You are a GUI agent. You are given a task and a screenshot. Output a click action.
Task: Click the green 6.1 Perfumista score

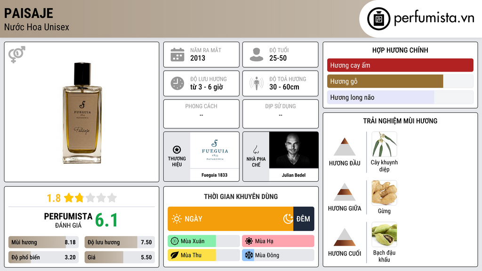pyautogui.click(x=106, y=220)
